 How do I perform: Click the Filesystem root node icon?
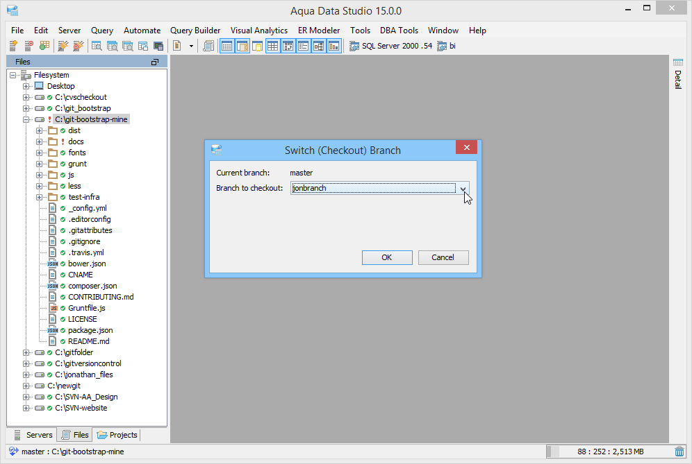tap(26, 75)
